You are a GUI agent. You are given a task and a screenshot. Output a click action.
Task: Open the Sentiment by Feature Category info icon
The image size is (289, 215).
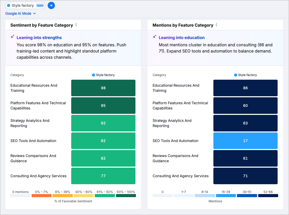tap(76, 25)
